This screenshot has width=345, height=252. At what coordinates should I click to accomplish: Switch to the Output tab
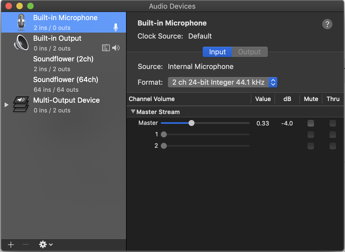249,52
